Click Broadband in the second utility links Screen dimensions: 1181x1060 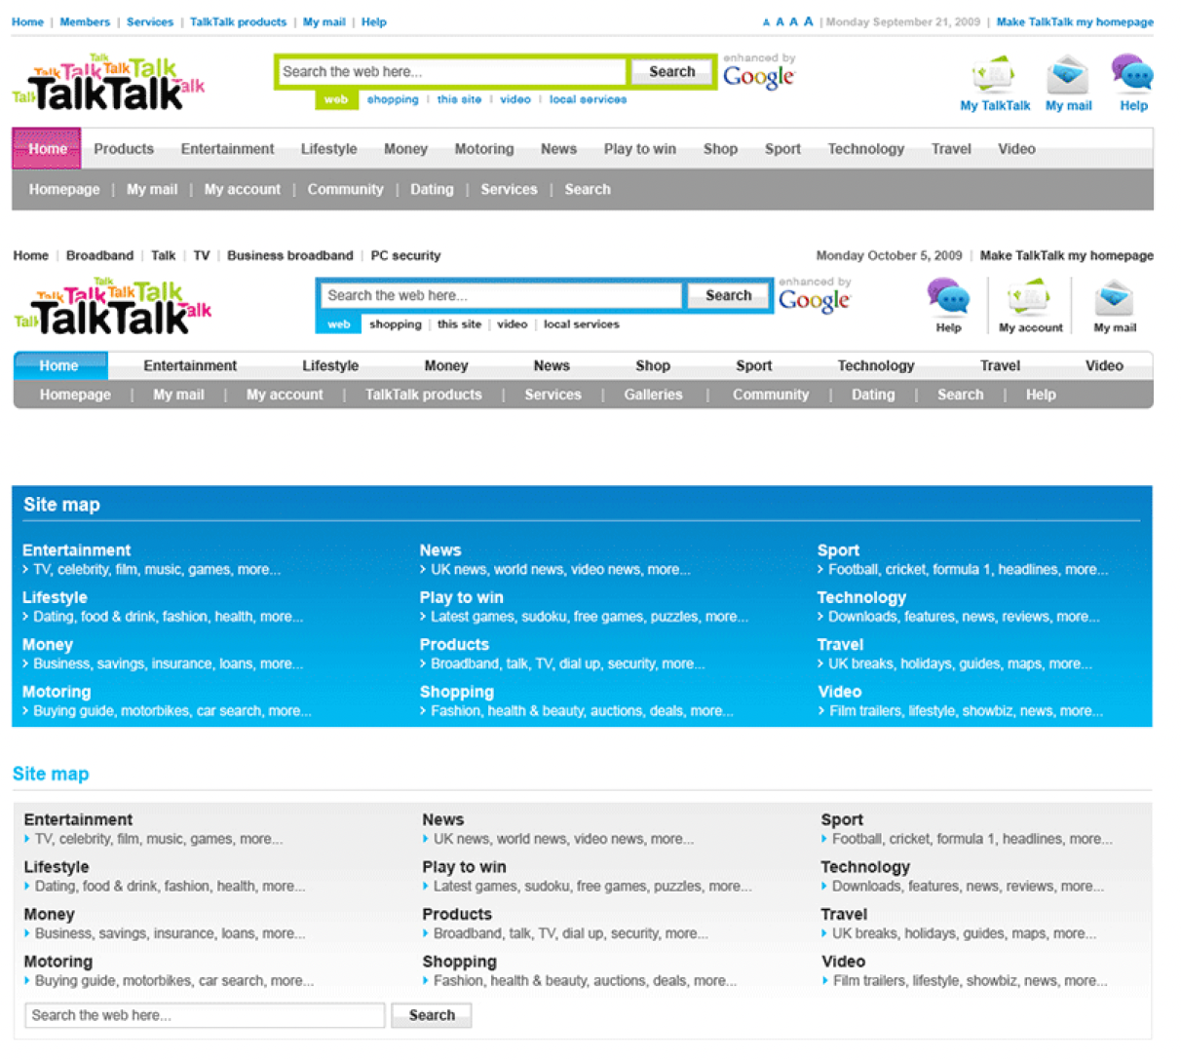coord(99,255)
